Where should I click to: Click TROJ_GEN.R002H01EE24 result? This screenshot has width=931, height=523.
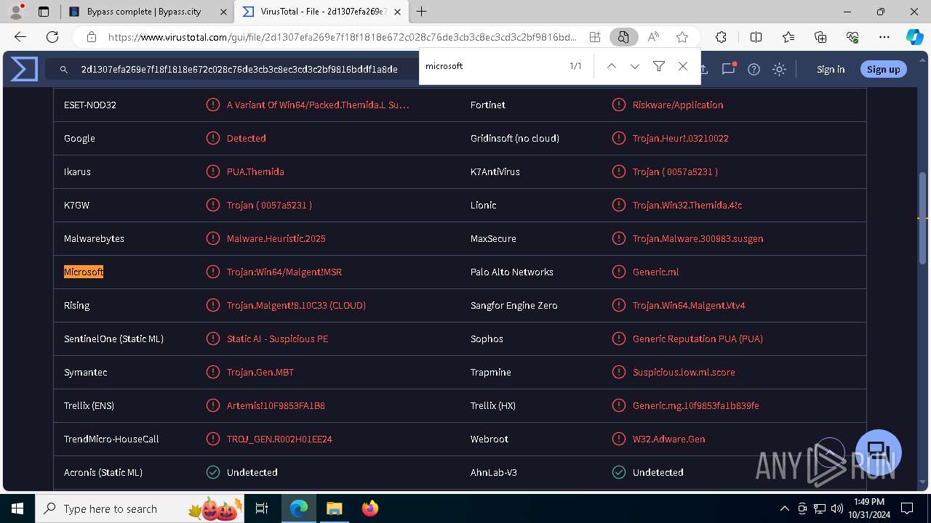[x=279, y=439]
